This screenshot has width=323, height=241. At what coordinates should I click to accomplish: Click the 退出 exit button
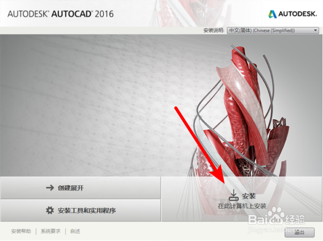pyautogui.click(x=300, y=232)
